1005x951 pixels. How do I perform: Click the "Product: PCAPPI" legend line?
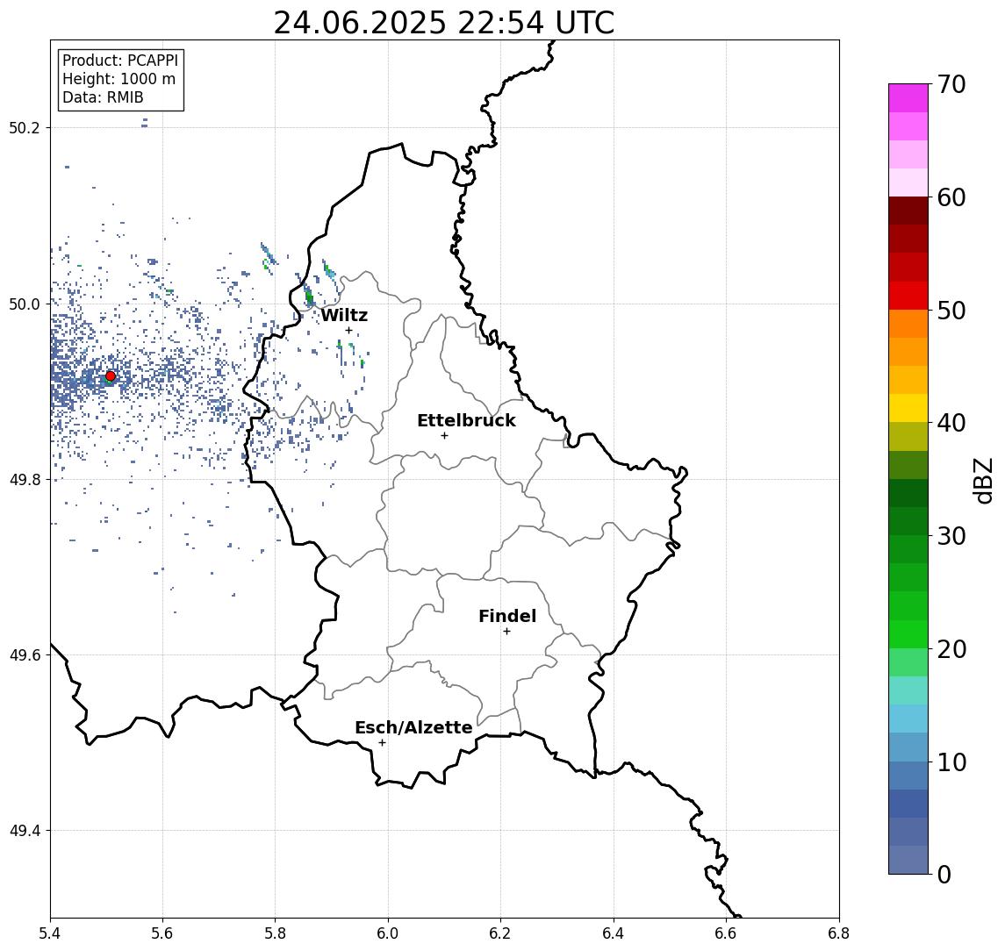pyautogui.click(x=120, y=61)
